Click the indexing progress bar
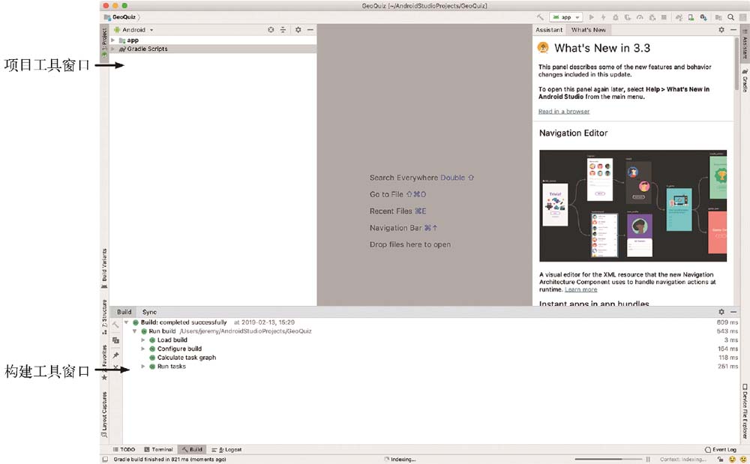The image size is (750, 464). tap(608, 460)
